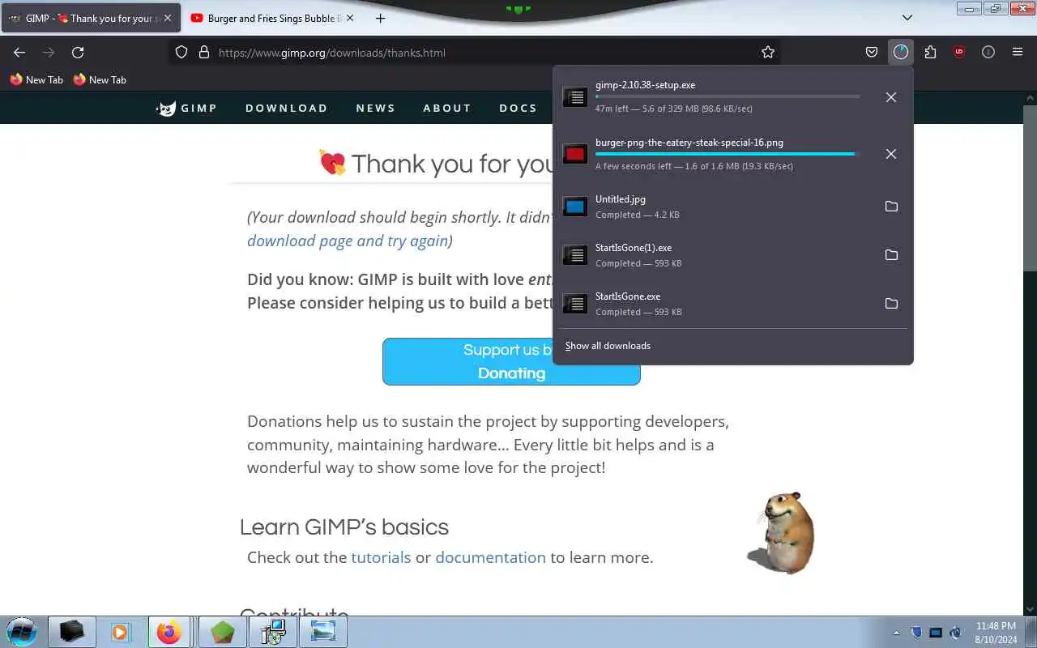Click the StartIsGone(1).exe download entry name
This screenshot has width=1037, height=648.
634,248
